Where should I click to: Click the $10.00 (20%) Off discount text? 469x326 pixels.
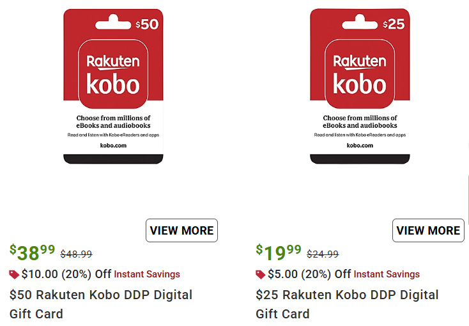[x=66, y=274]
